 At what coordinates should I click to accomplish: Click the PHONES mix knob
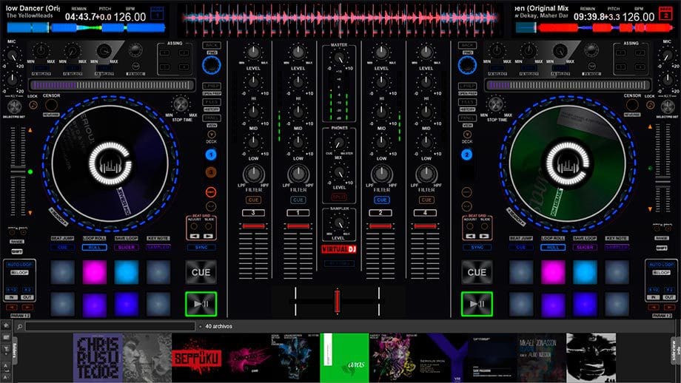(x=339, y=142)
